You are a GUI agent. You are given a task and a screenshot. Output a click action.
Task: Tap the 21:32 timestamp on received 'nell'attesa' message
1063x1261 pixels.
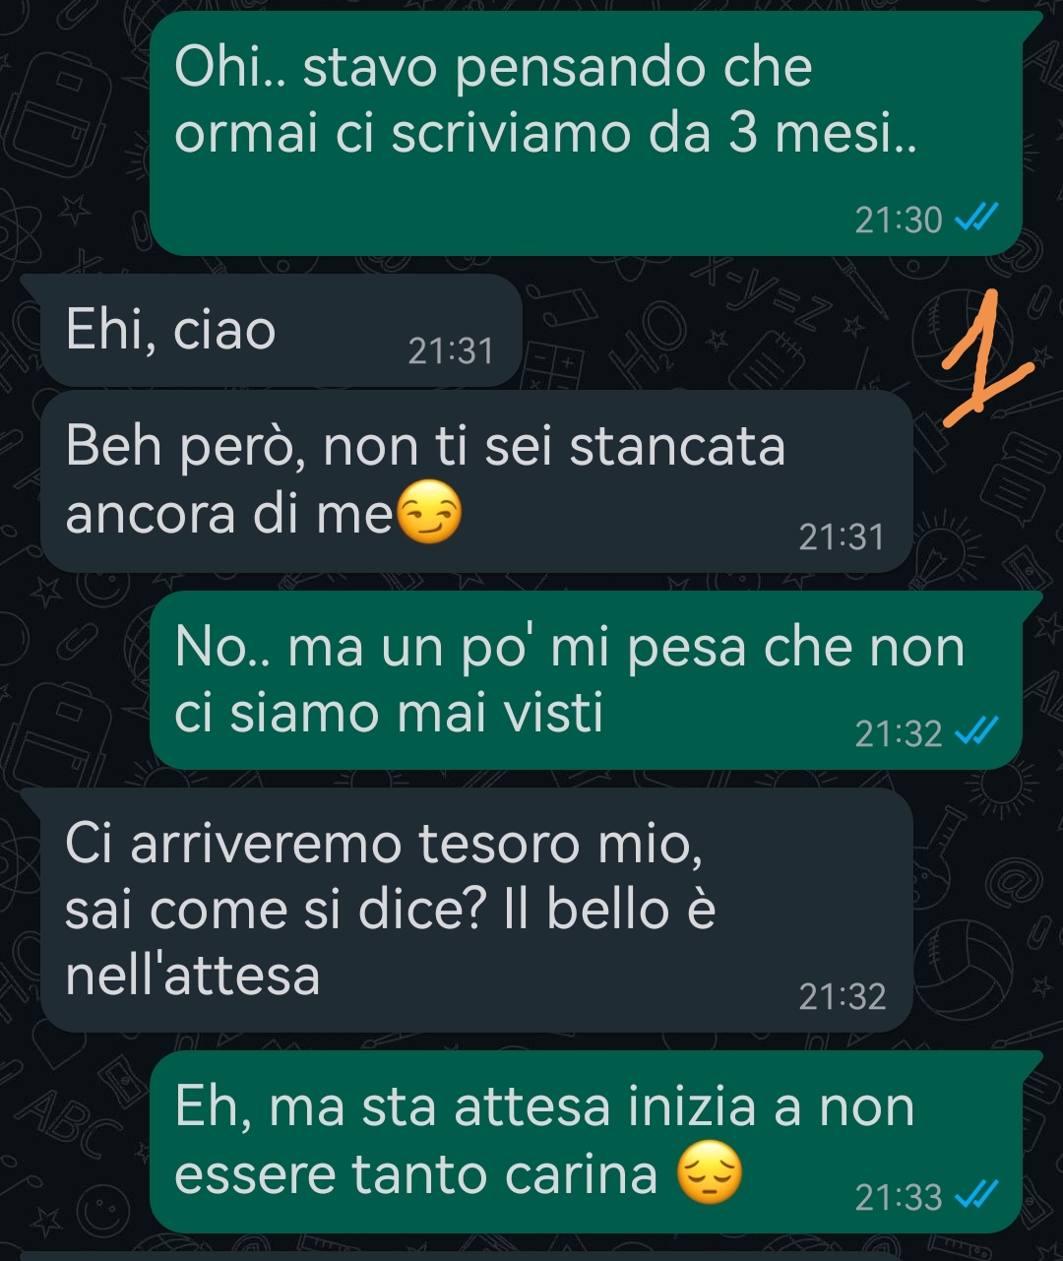click(843, 997)
